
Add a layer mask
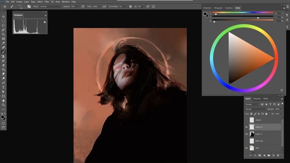coord(260,155)
